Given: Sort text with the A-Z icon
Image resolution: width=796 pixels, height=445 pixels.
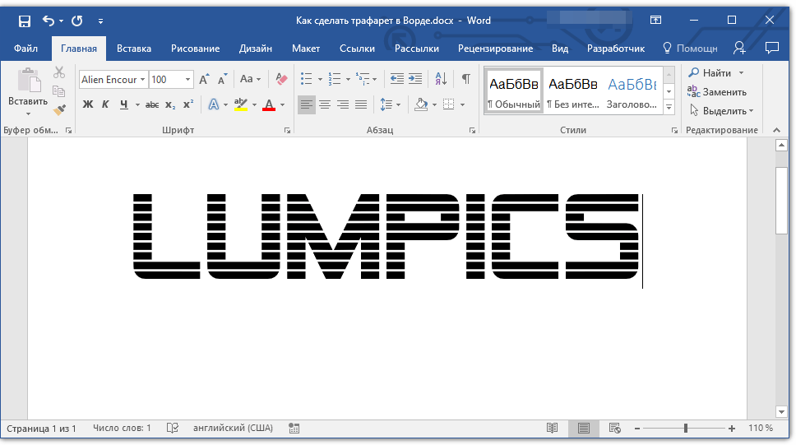Looking at the screenshot, I should 441,79.
